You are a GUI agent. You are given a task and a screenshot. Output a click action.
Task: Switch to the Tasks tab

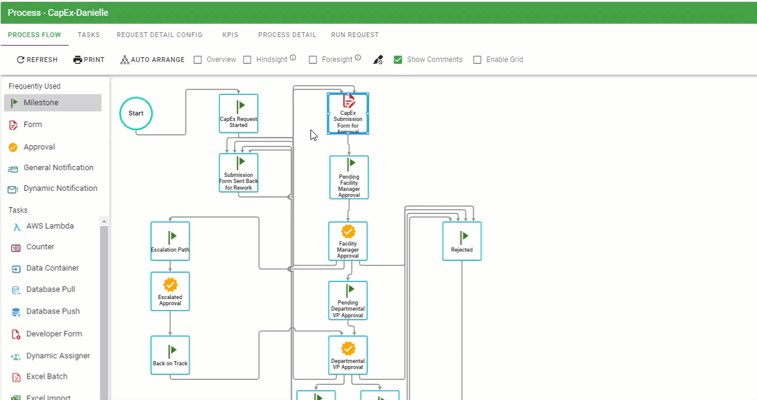(x=89, y=35)
